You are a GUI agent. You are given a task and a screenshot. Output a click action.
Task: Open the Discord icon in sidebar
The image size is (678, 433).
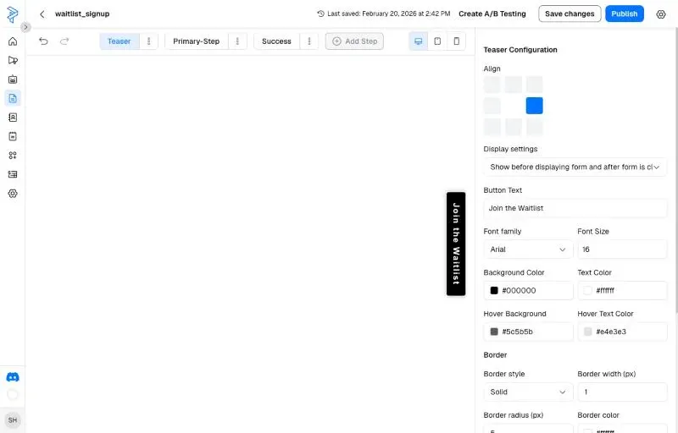(x=13, y=377)
